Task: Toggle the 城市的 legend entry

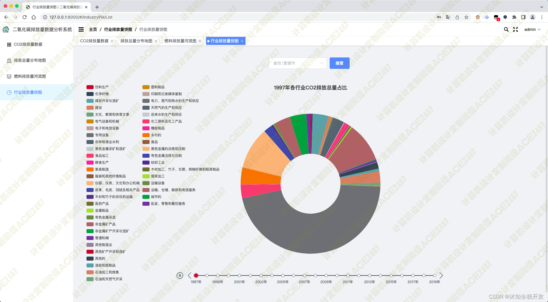Action: (152, 197)
